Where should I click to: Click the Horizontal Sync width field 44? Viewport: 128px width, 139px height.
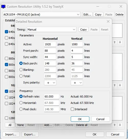pos(50,57)
